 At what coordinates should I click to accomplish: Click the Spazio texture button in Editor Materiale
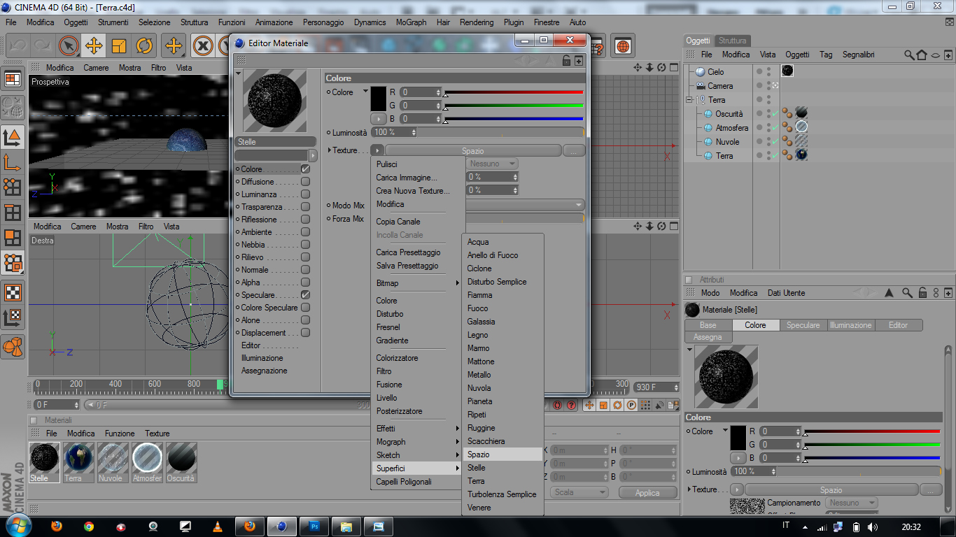coord(473,151)
